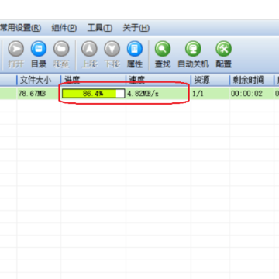The height and width of the screenshot is (279, 279).
Task: Click the 打开 (Open) toolbar icon
Action: 15,49
